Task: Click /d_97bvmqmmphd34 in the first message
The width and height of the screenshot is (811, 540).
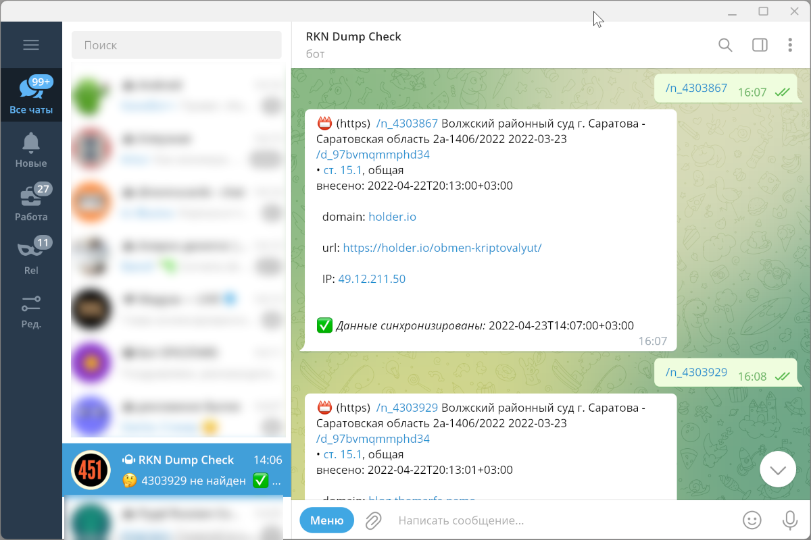Action: [373, 155]
